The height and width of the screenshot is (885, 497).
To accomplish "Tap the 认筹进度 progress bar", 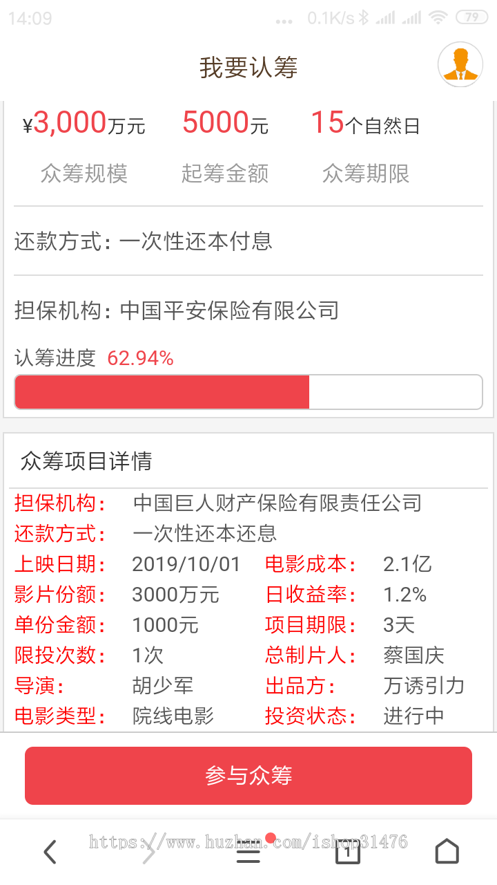I will 248,391.
